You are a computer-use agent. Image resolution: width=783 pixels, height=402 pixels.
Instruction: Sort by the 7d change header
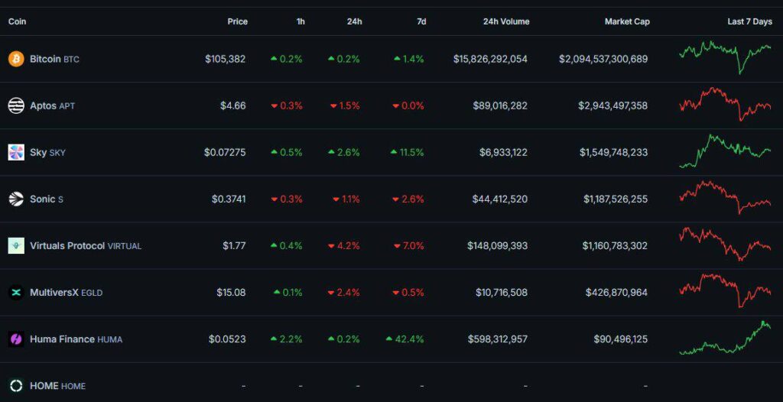point(421,21)
